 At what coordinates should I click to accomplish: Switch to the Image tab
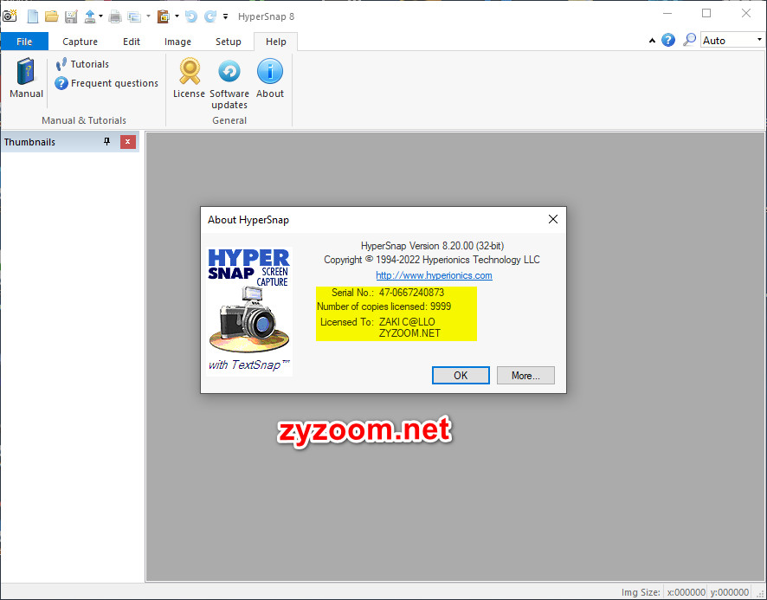coord(177,42)
